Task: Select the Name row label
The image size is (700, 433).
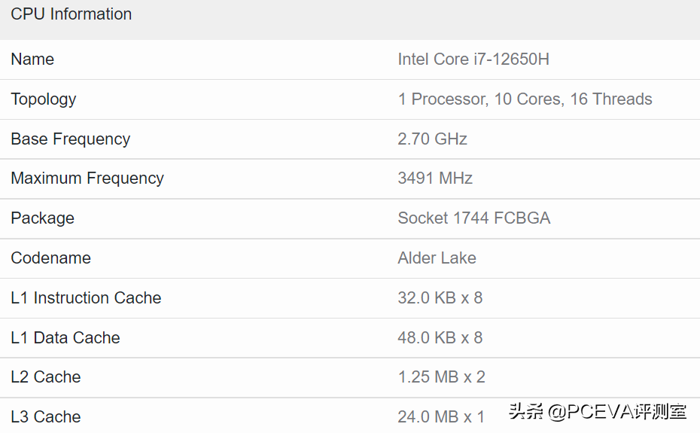Action: [32, 59]
